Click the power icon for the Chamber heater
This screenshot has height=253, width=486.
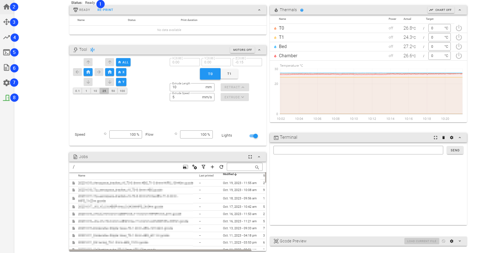459,56
